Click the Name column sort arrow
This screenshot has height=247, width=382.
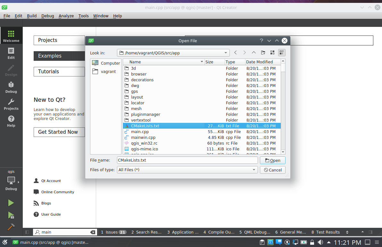[202, 62]
